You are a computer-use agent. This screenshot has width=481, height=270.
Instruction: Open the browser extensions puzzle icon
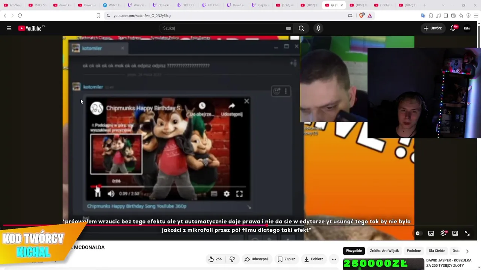431,15
